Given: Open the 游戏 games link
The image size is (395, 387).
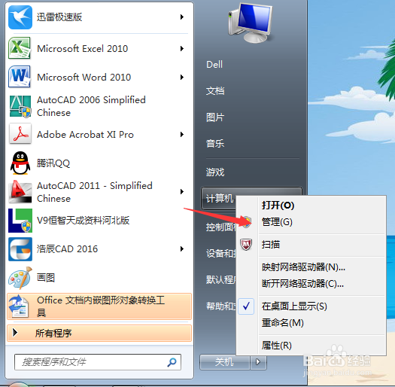Looking at the screenshot, I should 215,172.
